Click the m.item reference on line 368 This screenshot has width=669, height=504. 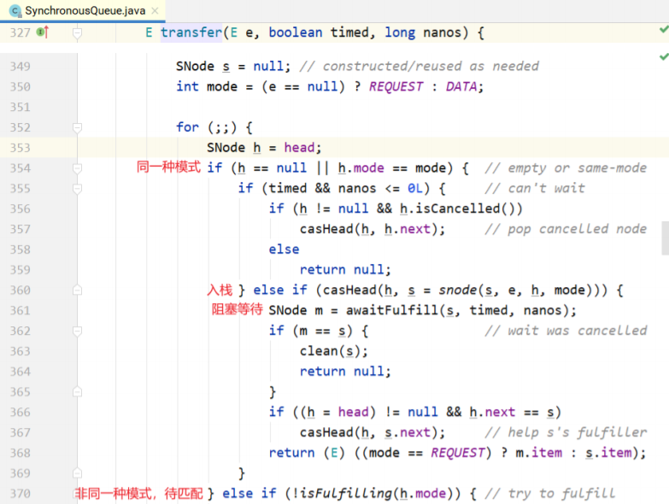coord(539,453)
